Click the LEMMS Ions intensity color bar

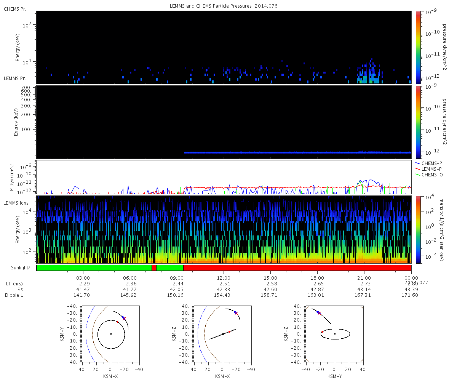pyautogui.click(x=418, y=229)
